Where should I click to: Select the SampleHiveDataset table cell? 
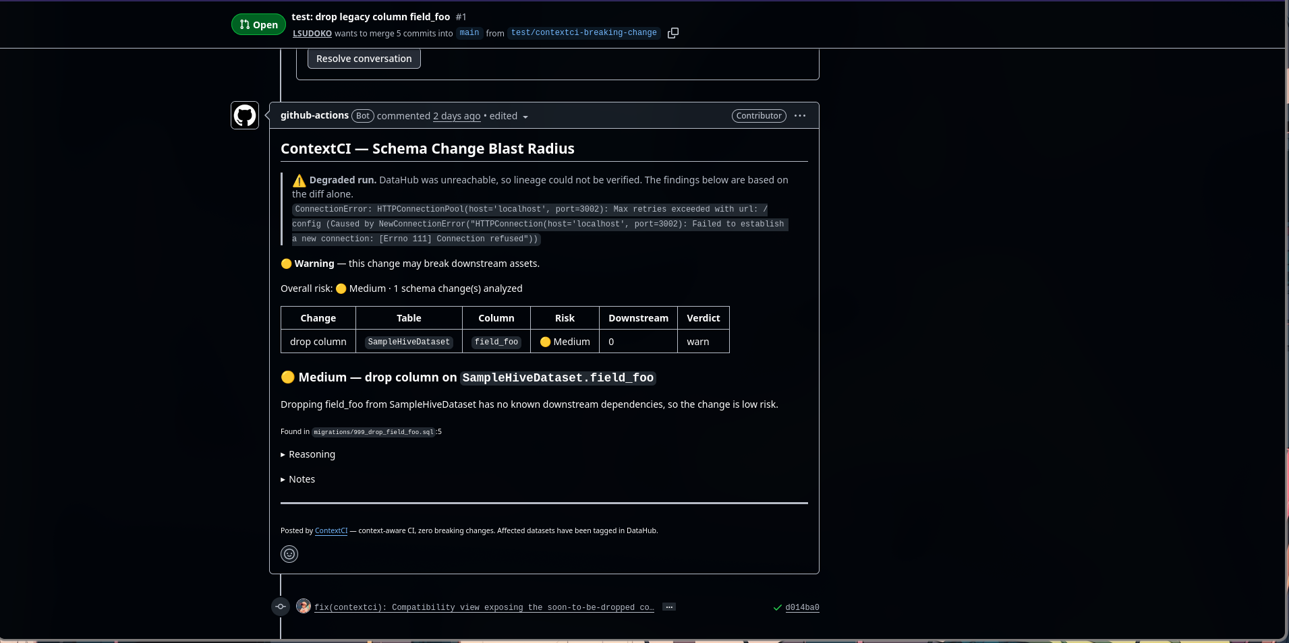[x=409, y=342]
